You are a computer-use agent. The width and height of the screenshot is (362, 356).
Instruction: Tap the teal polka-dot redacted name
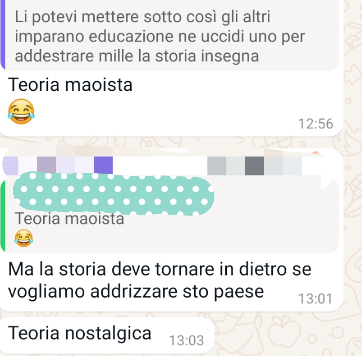pos(113,193)
